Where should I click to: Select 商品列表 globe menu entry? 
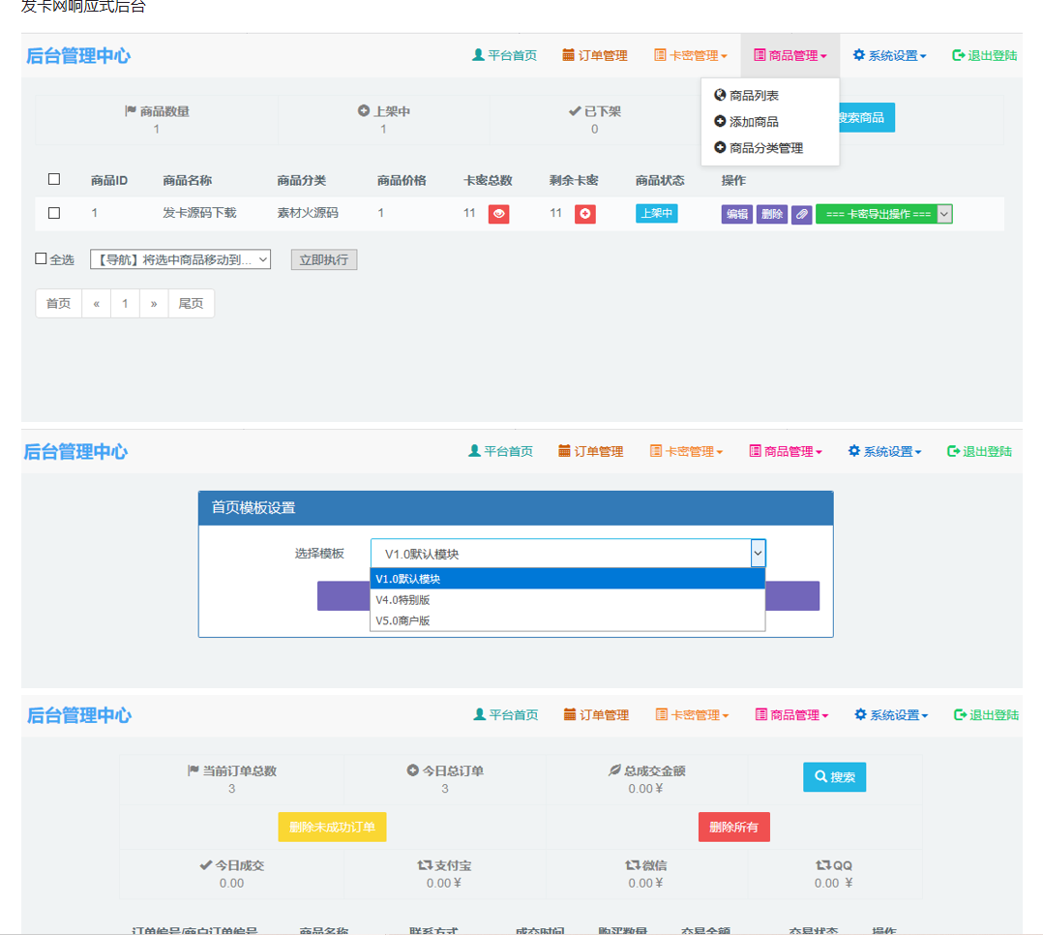746,95
